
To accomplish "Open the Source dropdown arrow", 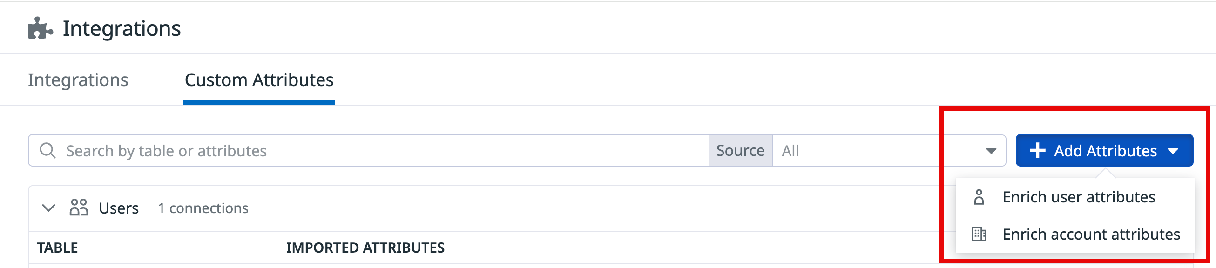I will (991, 151).
